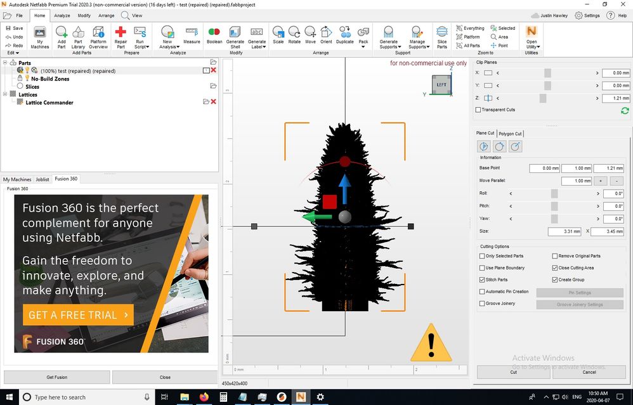Click the Duplicate tool
The width and height of the screenshot is (633, 405).
(345, 35)
